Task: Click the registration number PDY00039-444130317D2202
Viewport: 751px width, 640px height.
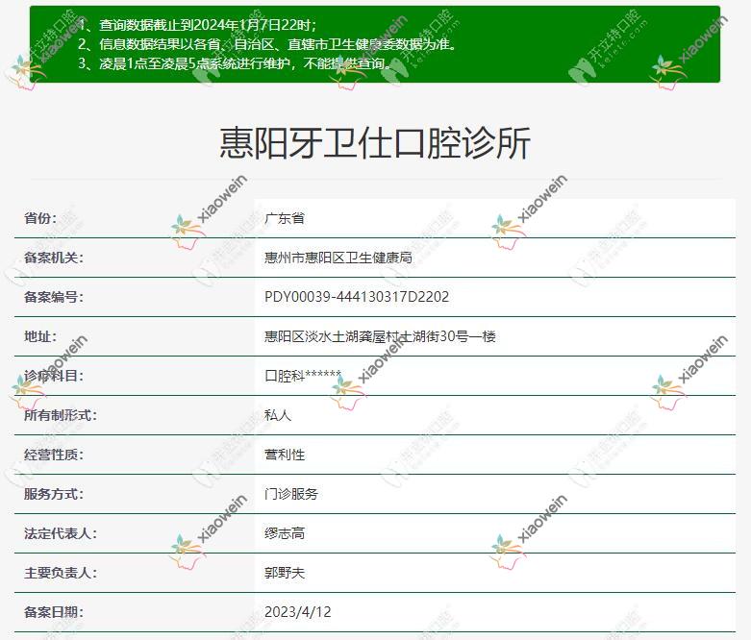Action: 357,297
